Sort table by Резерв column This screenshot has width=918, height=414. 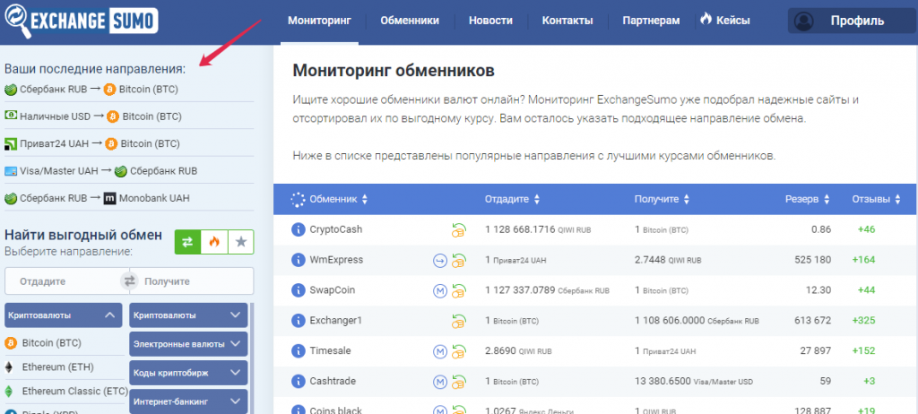808,199
